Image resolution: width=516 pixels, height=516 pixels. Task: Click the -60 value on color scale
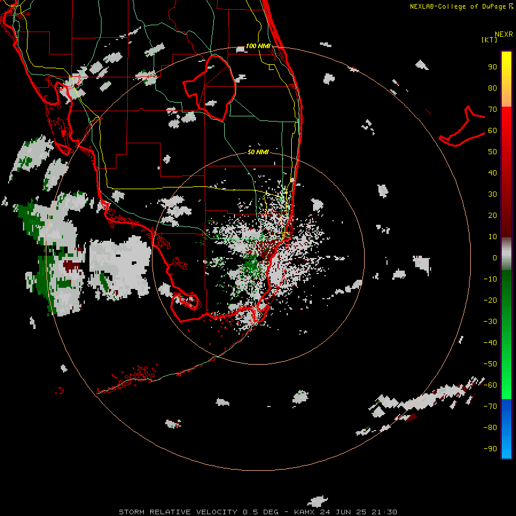tap(490, 385)
